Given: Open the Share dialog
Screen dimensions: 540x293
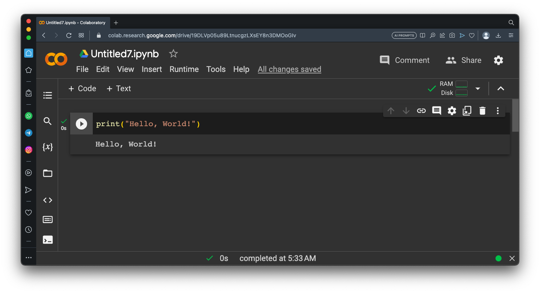Looking at the screenshot, I should [463, 60].
